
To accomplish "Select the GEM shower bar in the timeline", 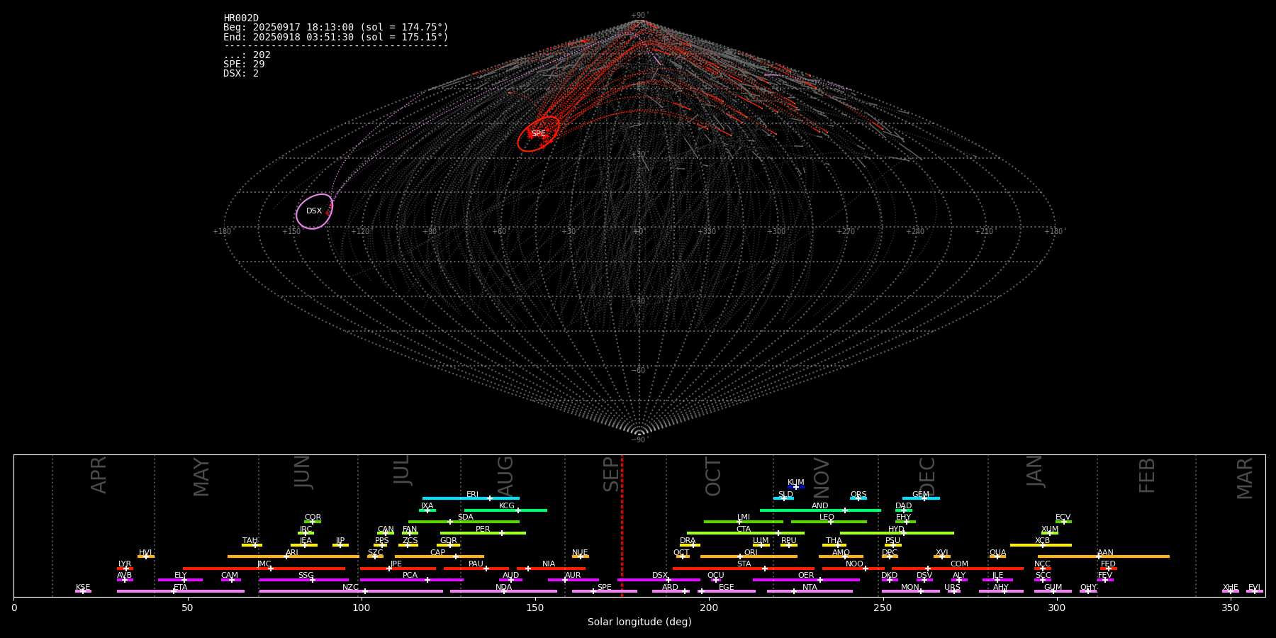I will (x=921, y=498).
